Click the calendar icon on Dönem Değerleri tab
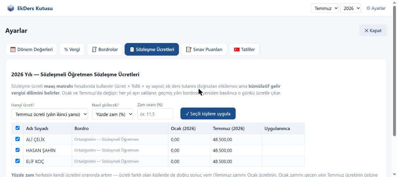Image resolution: width=397 pixels, height=177 pixels. click(13, 50)
